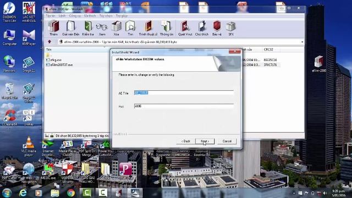Open Internet Explorer from the taskbar
352x198 pixels.
[x=23, y=193]
